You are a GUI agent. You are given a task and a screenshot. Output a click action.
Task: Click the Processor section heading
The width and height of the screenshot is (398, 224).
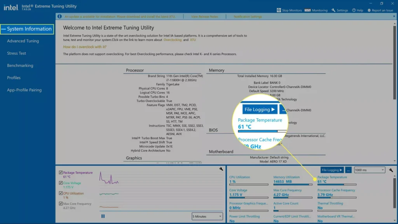pos(135,70)
